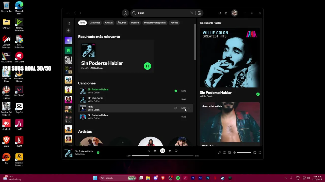
Task: Click the Artistas section heading
Action: (x=85, y=132)
